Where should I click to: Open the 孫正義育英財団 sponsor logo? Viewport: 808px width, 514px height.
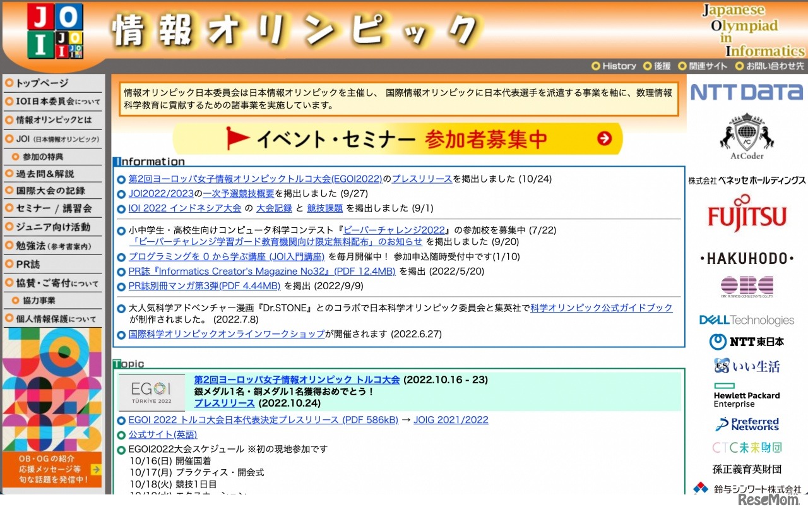[747, 469]
